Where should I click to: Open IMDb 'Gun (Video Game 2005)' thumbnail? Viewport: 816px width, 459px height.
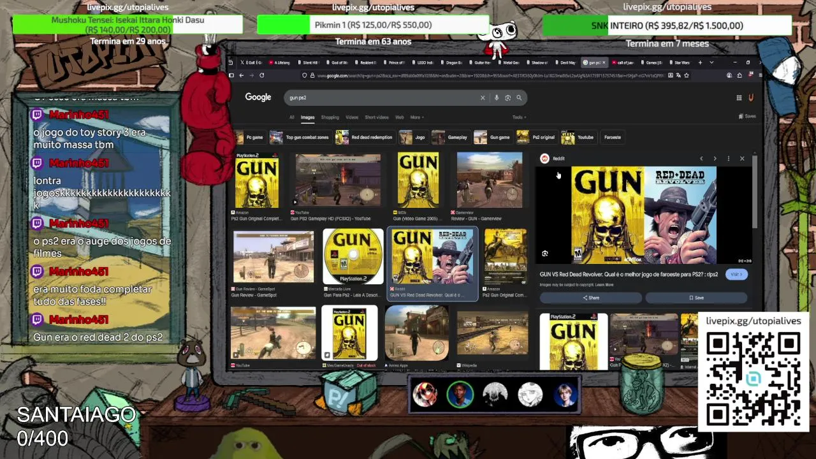click(x=418, y=180)
